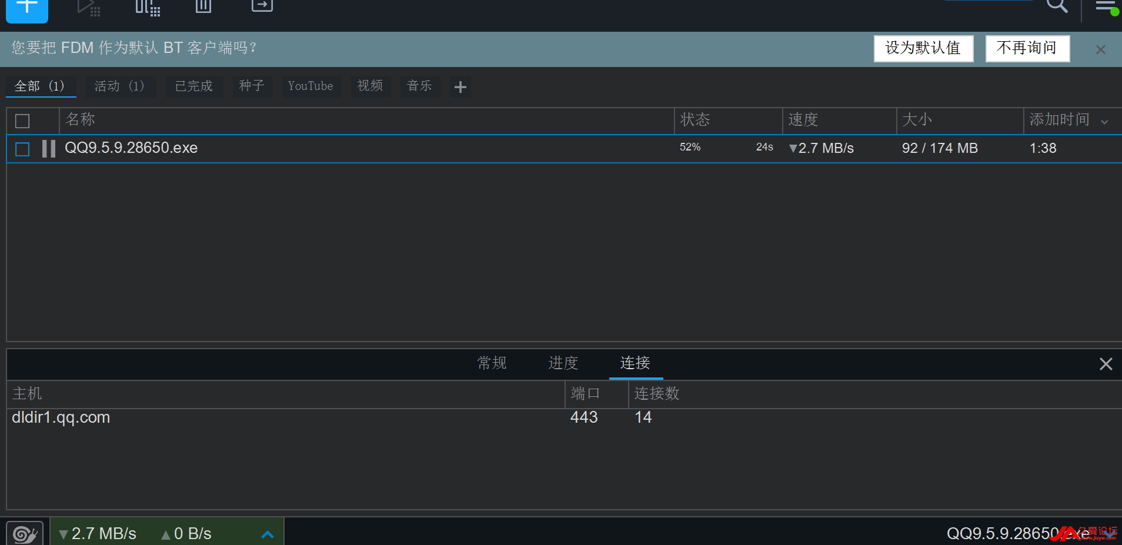The width and height of the screenshot is (1122, 545).
Task: Click the add download plus button
Action: tap(27, 9)
